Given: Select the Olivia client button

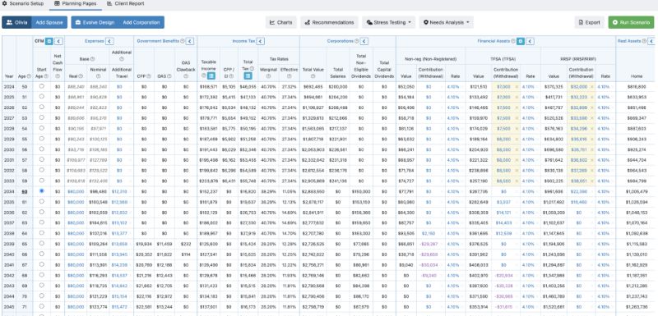Looking at the screenshot, I should pos(16,22).
